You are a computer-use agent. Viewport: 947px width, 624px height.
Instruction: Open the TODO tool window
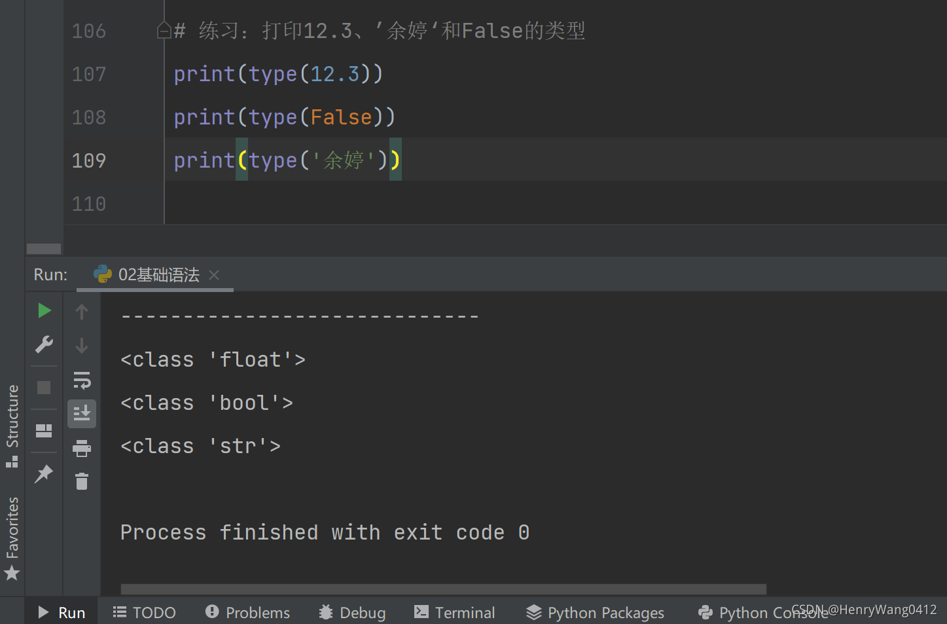click(145, 612)
